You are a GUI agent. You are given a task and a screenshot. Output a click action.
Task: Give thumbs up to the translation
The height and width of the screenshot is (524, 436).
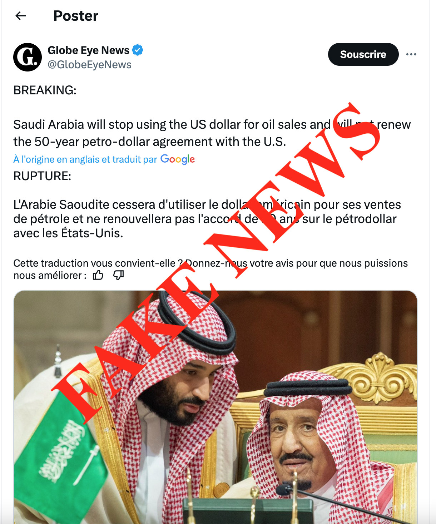pyautogui.click(x=98, y=275)
